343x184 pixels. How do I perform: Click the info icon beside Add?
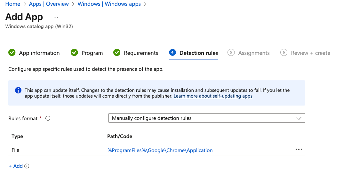coord(27,166)
